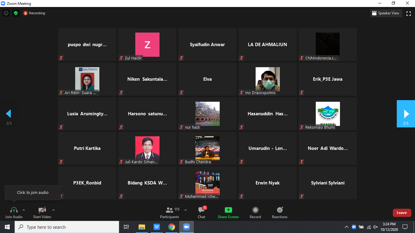
Task: Click Join Audio headphone button
Action: tap(14, 212)
